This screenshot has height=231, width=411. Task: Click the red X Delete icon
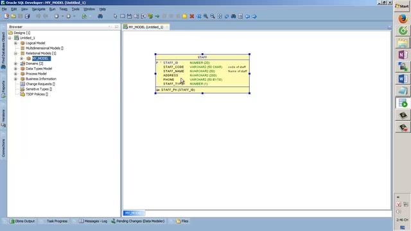(x=192, y=16)
